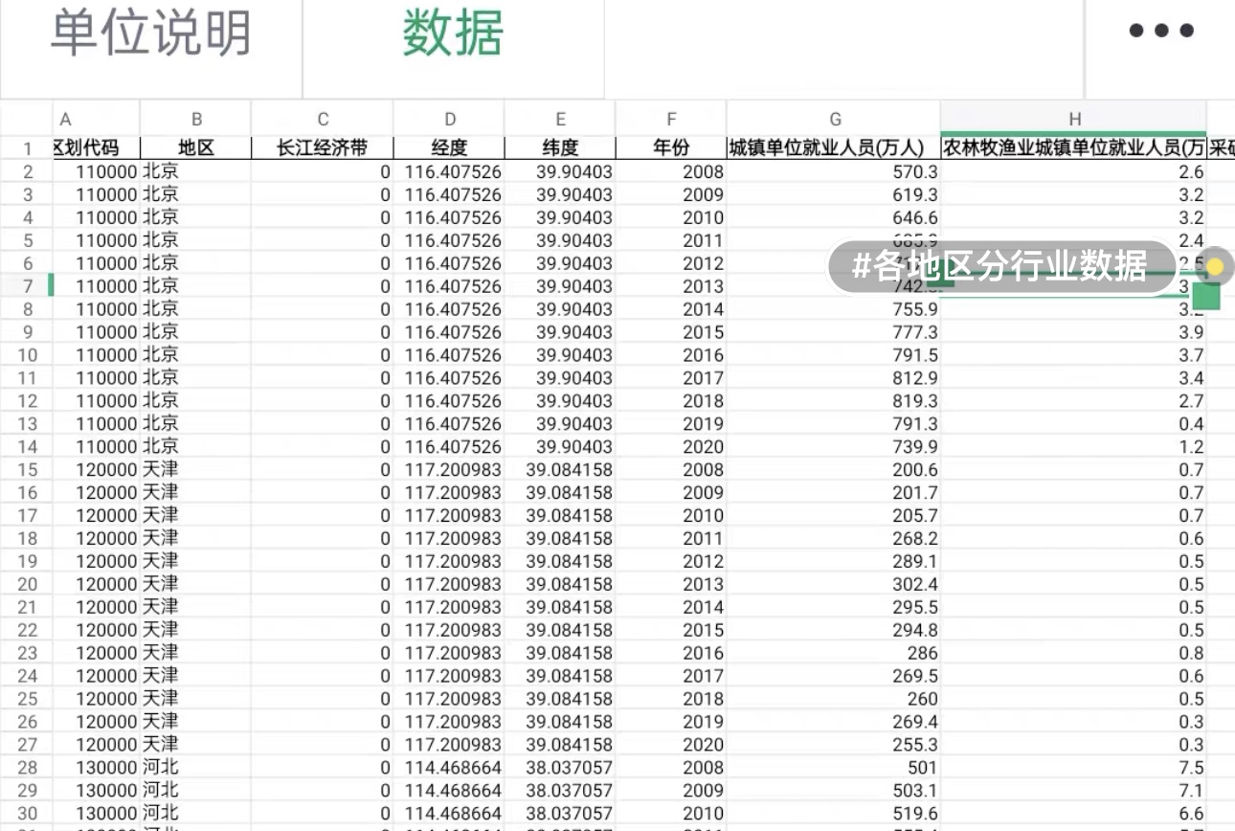The width and height of the screenshot is (1235, 831).
Task: Select row 2 number header
Action: [x=27, y=172]
